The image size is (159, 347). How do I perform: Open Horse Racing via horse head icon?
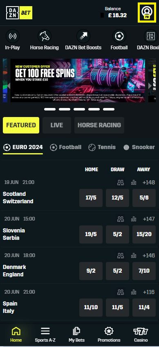44,36
